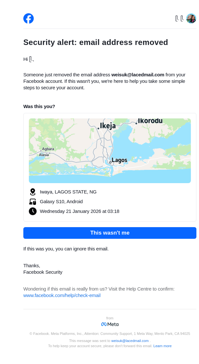This screenshot has width=199, height=364.
Task: Click the clock icon beside the date
Action: [32, 211]
